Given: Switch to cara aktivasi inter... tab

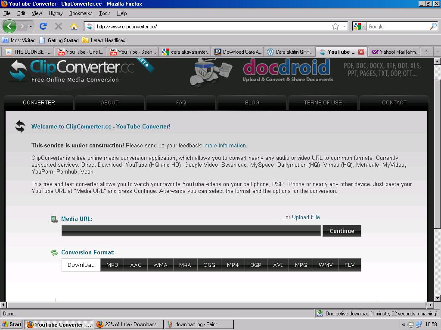Looking at the screenshot, I should (184, 52).
